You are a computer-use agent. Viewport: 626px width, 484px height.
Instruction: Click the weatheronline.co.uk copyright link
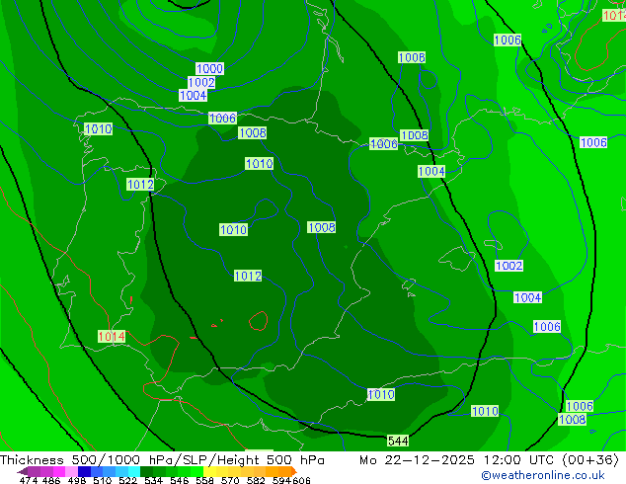tap(543, 475)
